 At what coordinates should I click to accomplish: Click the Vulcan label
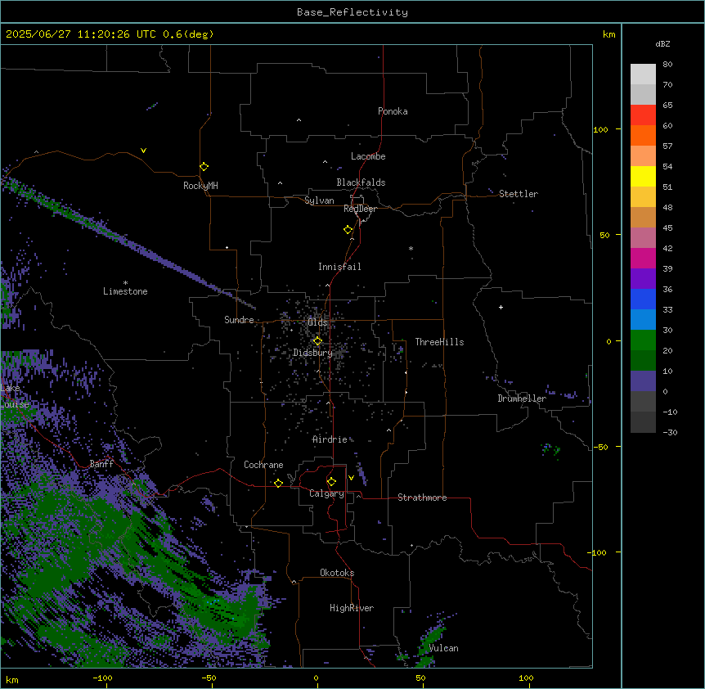point(443,648)
